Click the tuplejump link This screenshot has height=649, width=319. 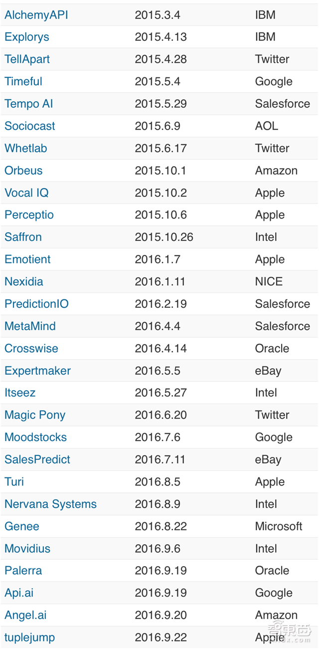[30, 638]
